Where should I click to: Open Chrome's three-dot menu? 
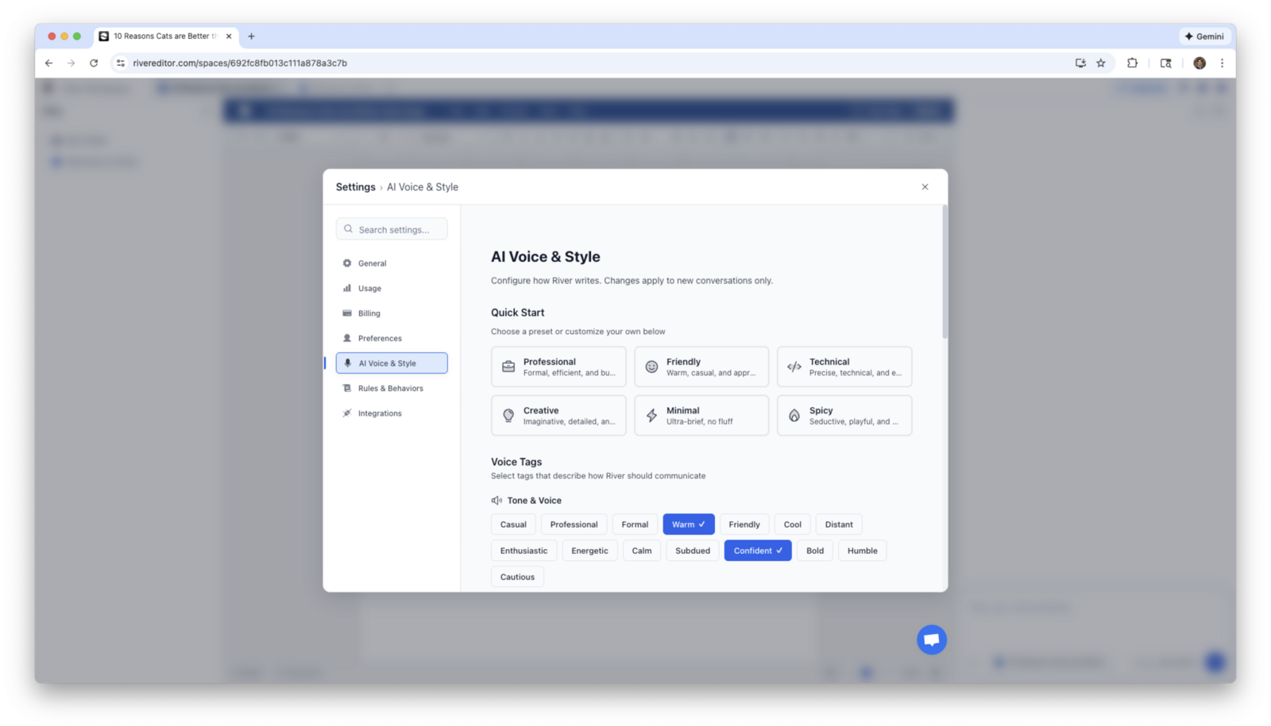[x=1223, y=63]
